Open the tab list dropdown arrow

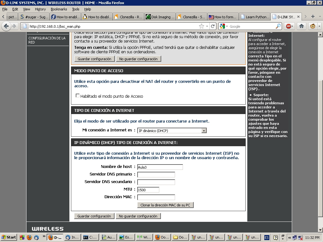point(320,16)
